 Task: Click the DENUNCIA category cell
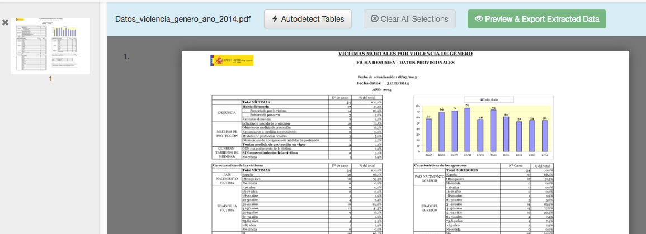click(x=227, y=113)
